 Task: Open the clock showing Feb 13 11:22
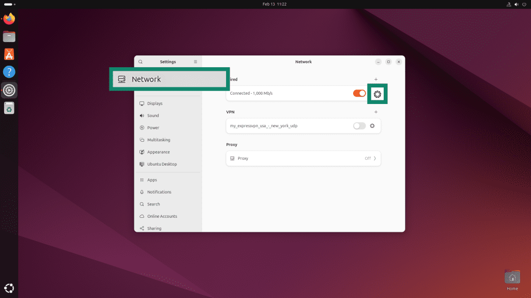[274, 4]
